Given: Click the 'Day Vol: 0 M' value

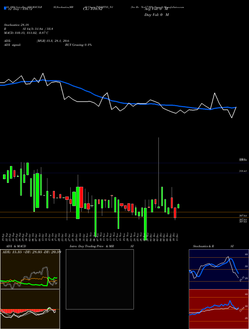Looking at the screenshot, I should [x=156, y=14].
